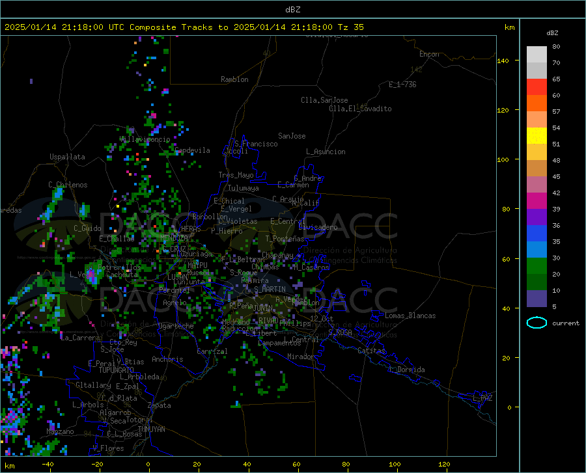The height and width of the screenshot is (473, 586).
Task: Click the 'S_MARTIN' place label
Action: tap(270, 290)
